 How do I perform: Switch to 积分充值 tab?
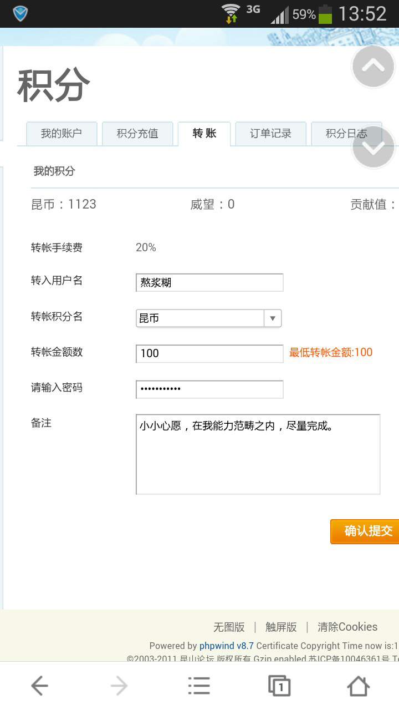click(137, 134)
